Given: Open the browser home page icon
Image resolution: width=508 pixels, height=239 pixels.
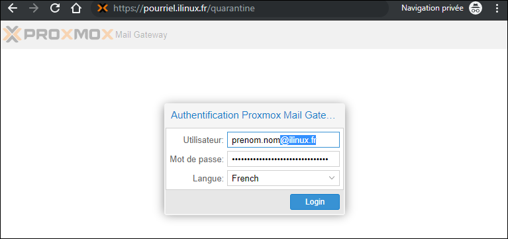Looking at the screenshot, I should [76, 9].
